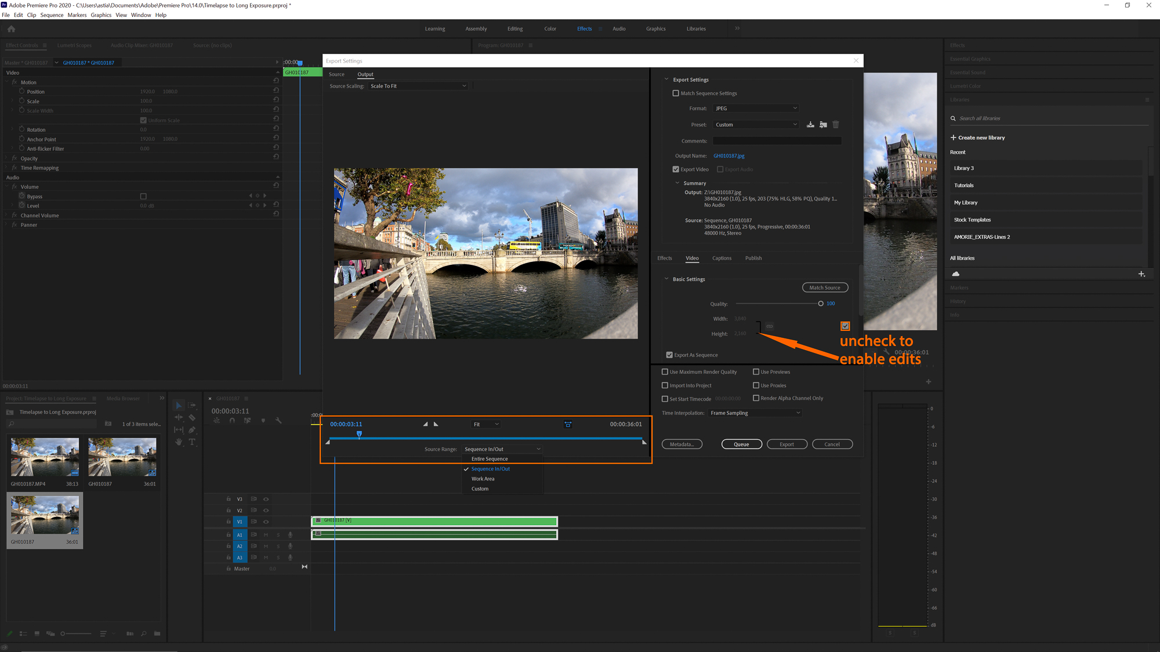
Task: Select the Pen tool in the timeline toolbar
Action: 193,430
